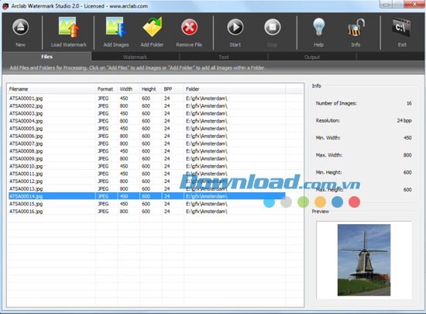This screenshot has height=314, width=426.
Task: Click the Add Folder icon
Action: pos(153,27)
